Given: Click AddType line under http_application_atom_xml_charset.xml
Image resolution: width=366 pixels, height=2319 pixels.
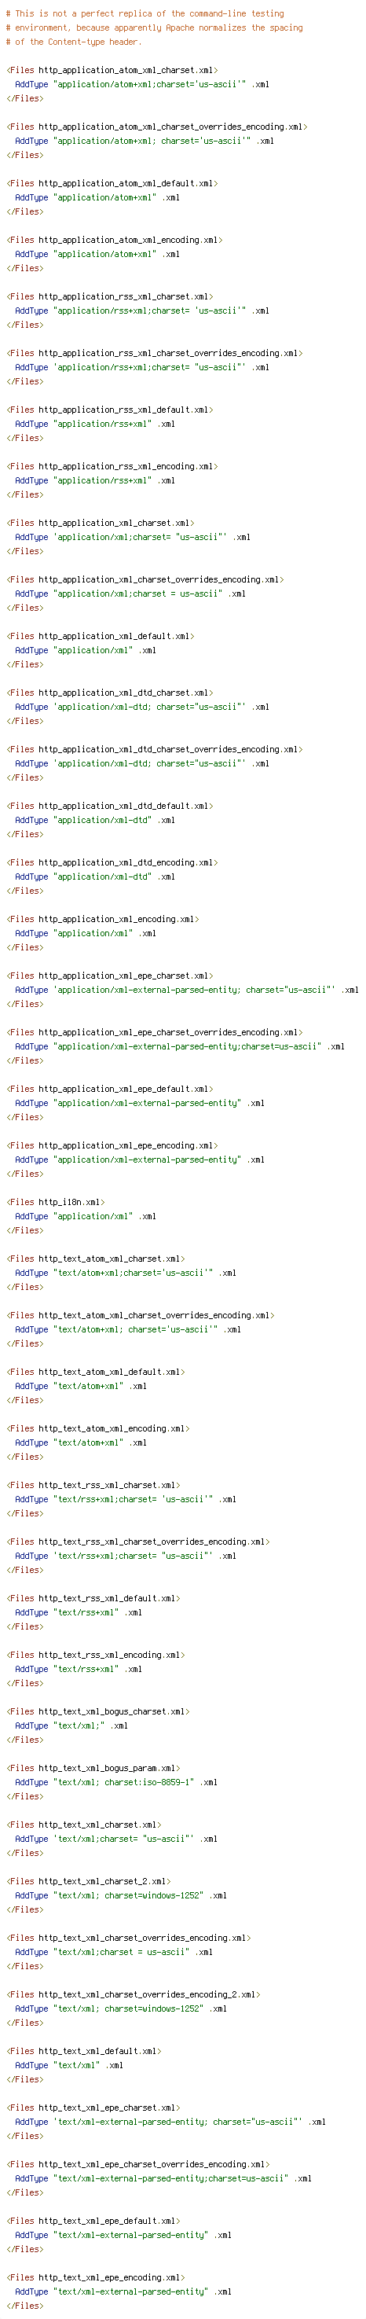Looking at the screenshot, I should pos(142,85).
